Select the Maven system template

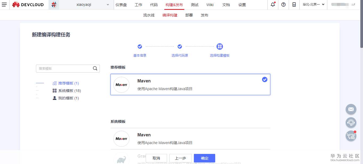[x=190, y=138]
